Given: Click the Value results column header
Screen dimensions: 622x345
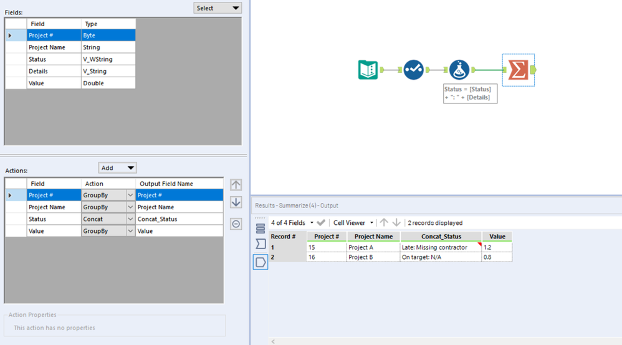Looking at the screenshot, I should pyautogui.click(x=497, y=237).
